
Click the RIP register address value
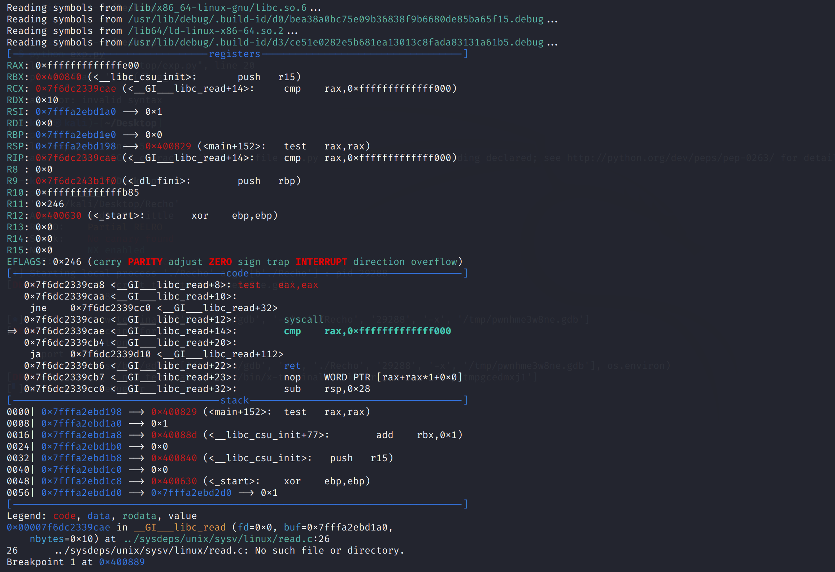click(x=76, y=158)
